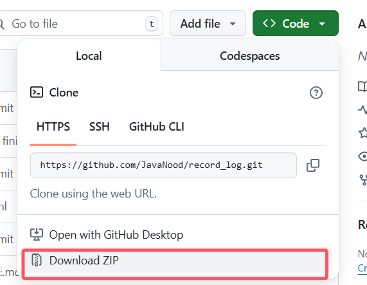Click the clone help question mark icon

[316, 93]
